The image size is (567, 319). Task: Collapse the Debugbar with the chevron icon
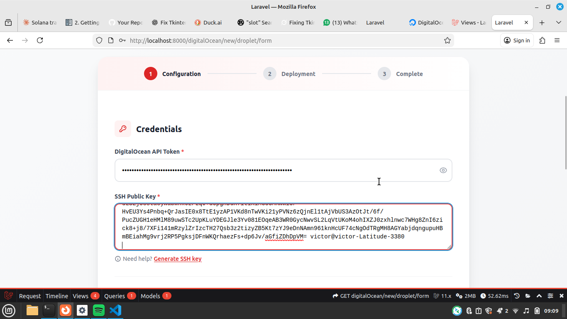[539, 296]
